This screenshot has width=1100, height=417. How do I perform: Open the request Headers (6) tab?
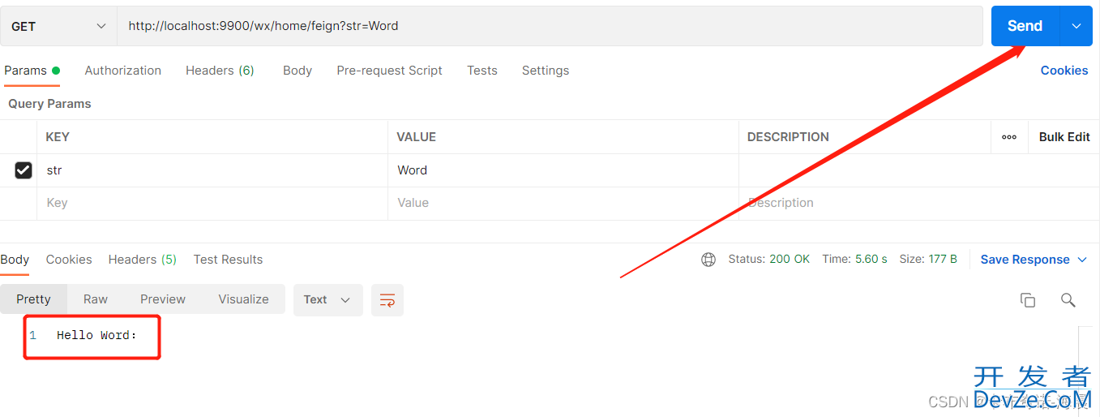220,71
